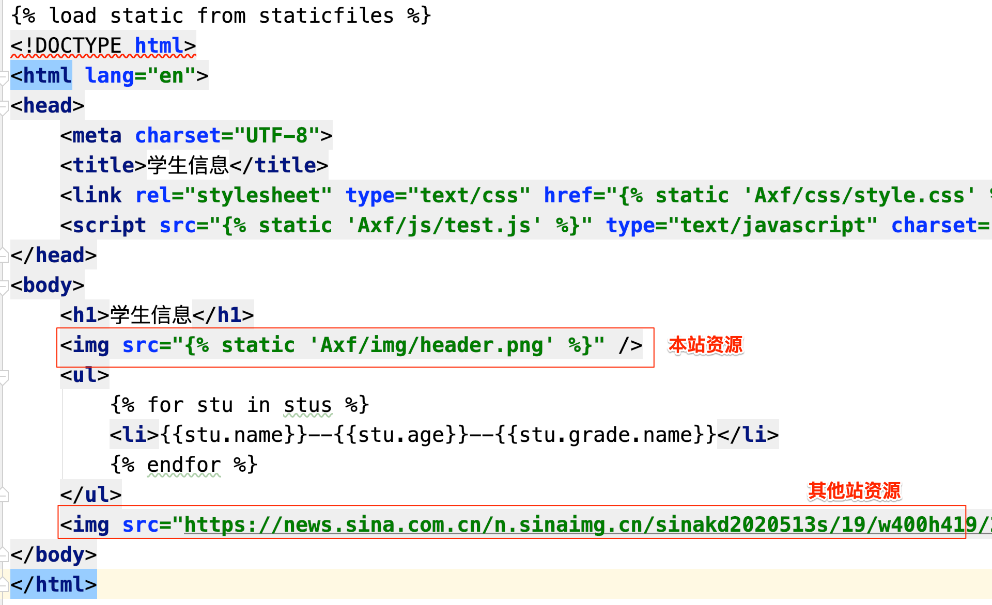
Task: Click the underlined DOCTYPE html declaration
Action: [102, 46]
